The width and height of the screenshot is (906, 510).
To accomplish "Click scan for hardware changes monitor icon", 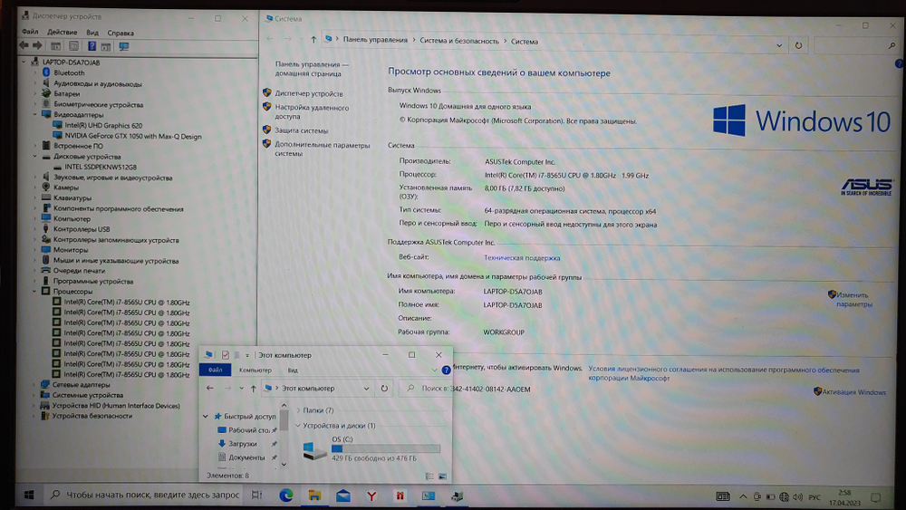I will [x=123, y=46].
